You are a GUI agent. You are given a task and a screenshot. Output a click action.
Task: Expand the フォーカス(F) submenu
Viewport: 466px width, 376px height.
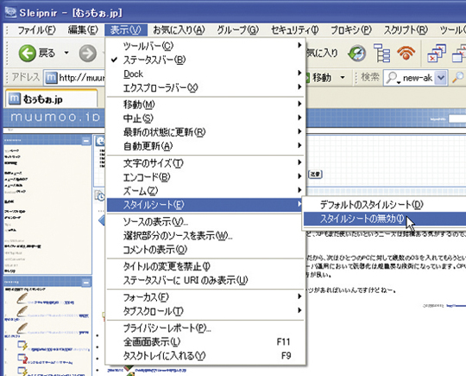(205, 297)
